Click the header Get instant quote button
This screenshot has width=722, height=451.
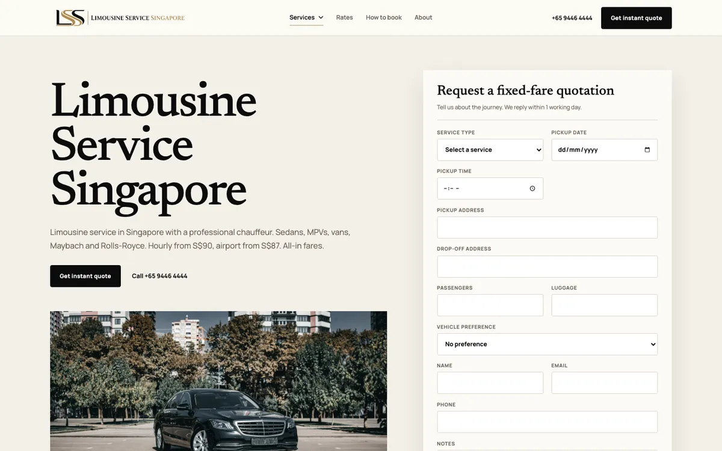[x=637, y=18]
